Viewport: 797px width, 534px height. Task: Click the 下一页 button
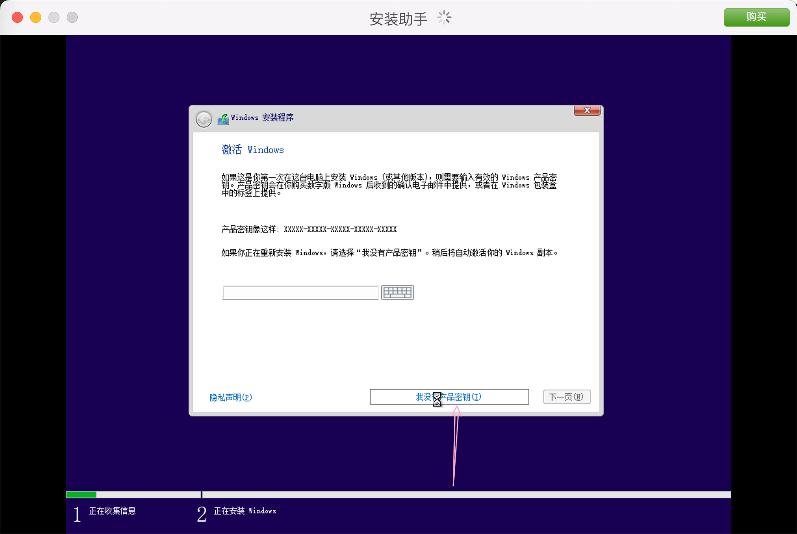pos(566,397)
